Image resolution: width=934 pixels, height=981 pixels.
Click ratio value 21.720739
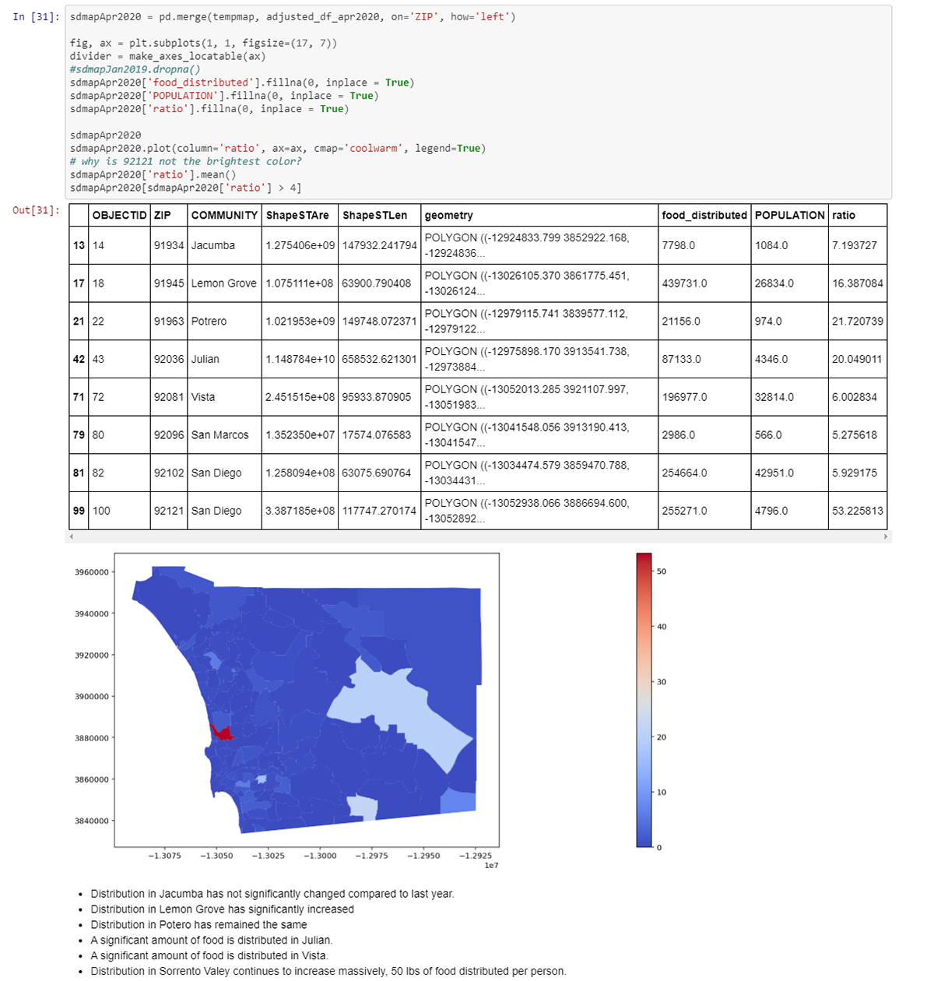coord(858,321)
